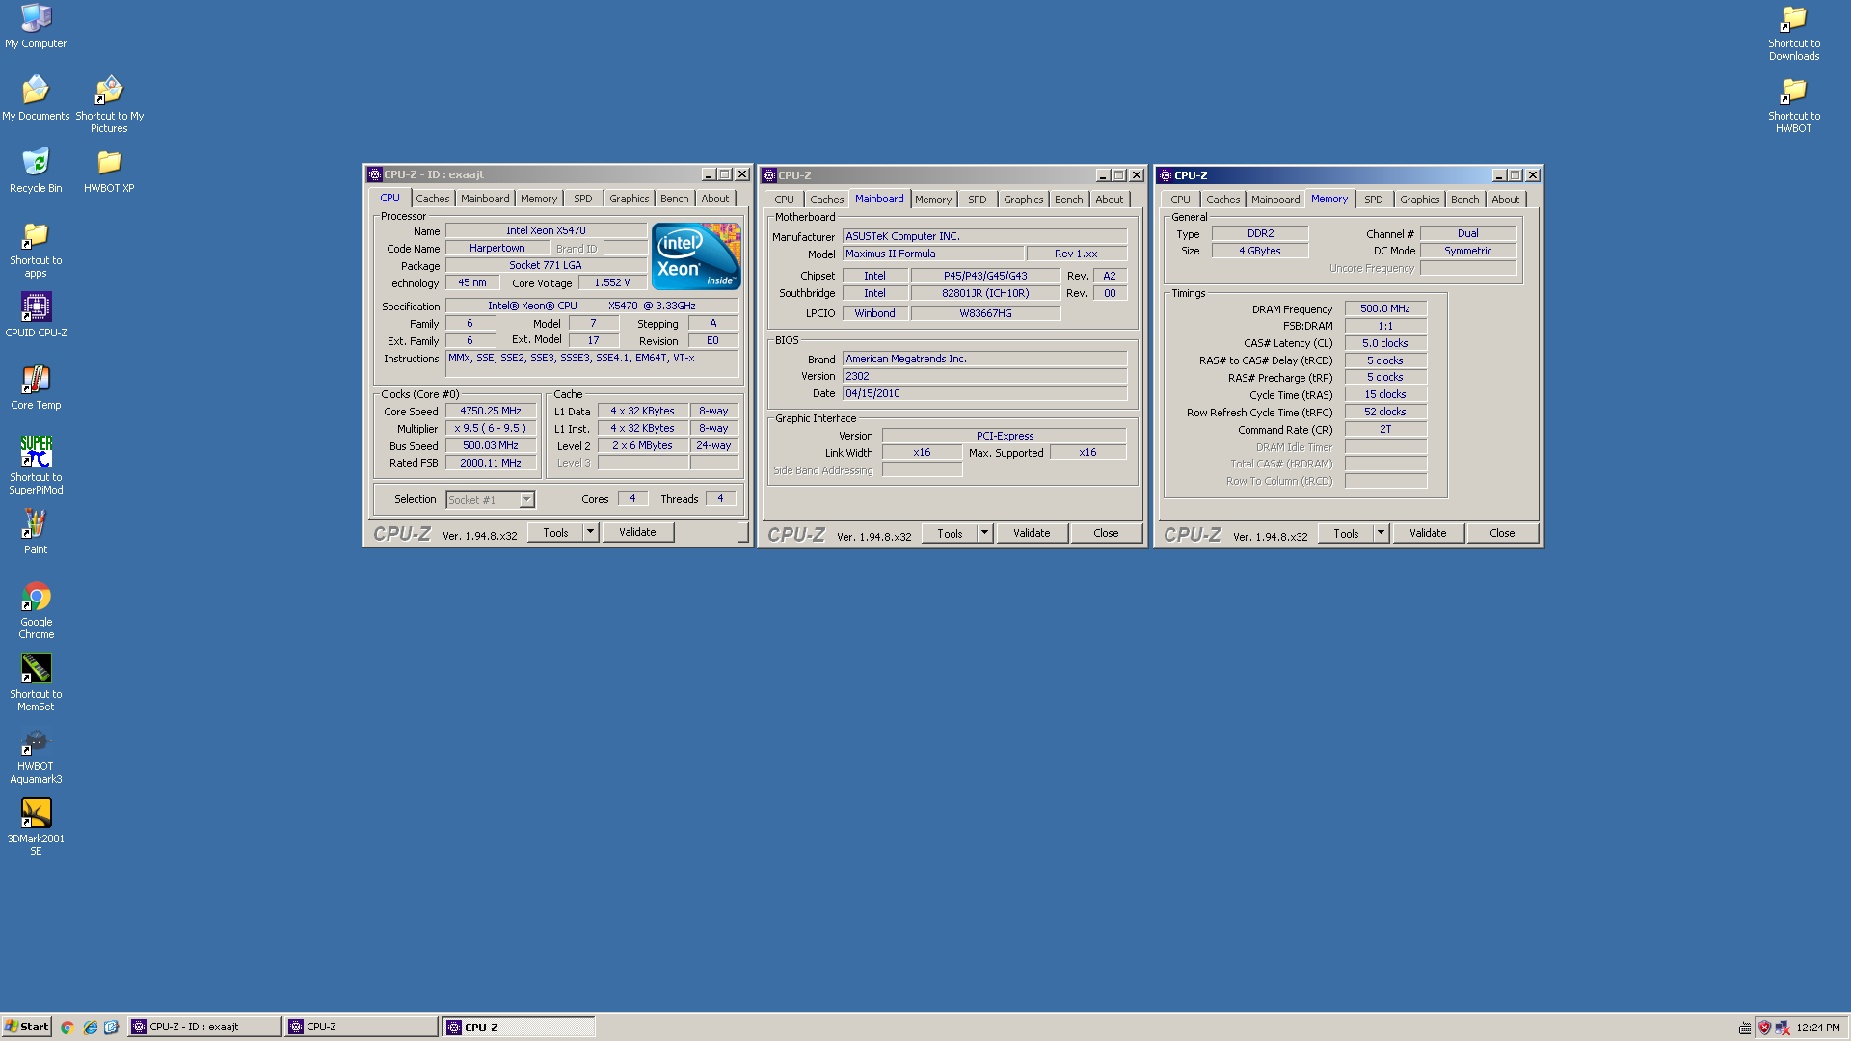Open the Recycle Bin icon
This screenshot has width=1851, height=1041.
click(36, 171)
